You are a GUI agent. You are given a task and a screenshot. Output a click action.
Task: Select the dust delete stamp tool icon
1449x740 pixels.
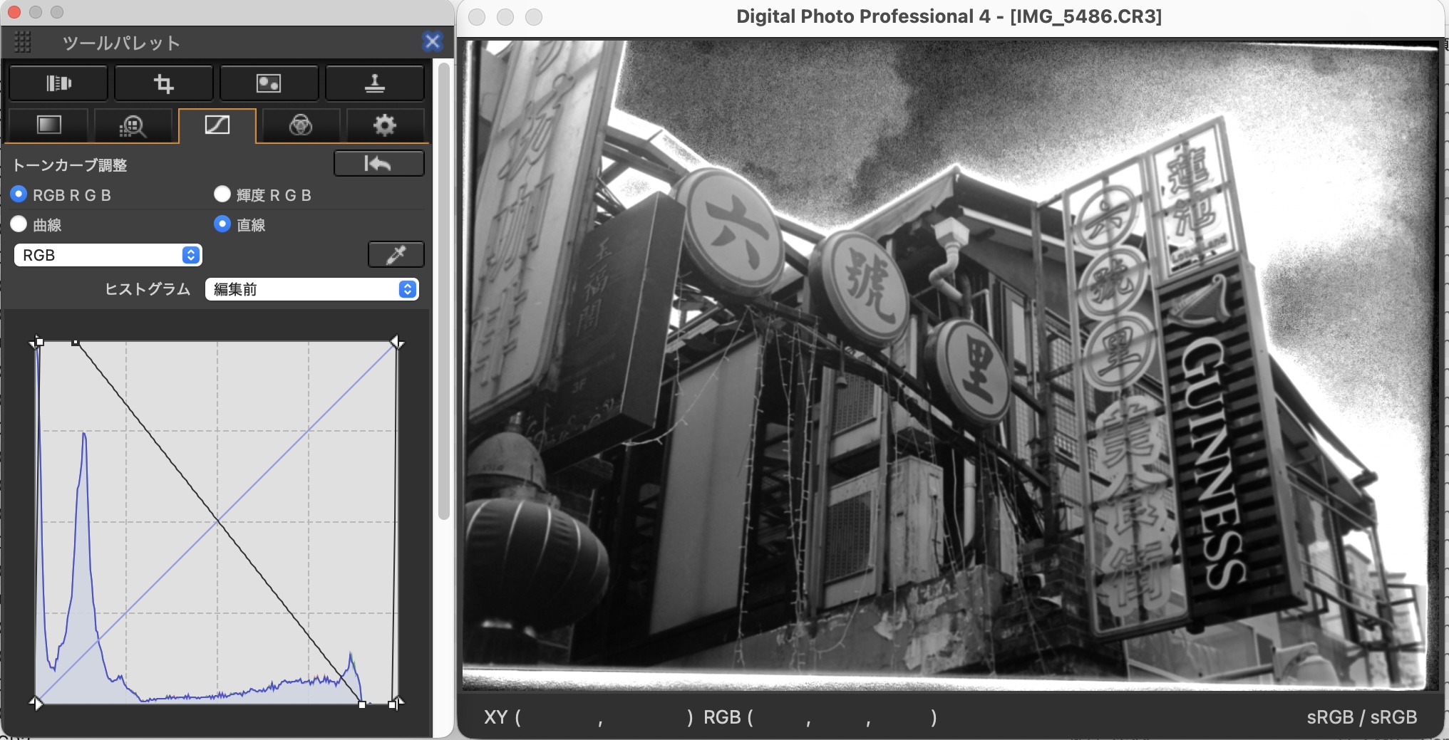pos(374,83)
